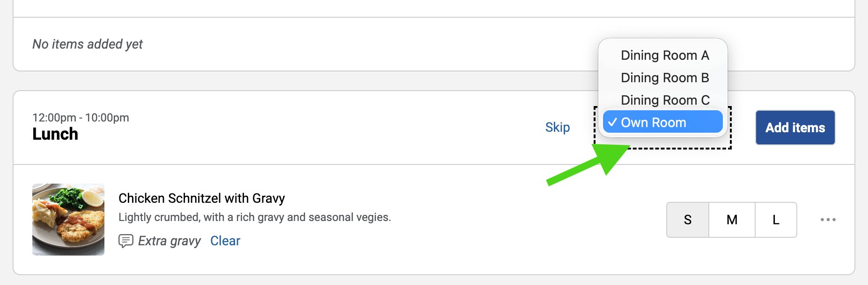868x285 pixels.
Task: Click the comment bubble note icon
Action: tap(125, 241)
